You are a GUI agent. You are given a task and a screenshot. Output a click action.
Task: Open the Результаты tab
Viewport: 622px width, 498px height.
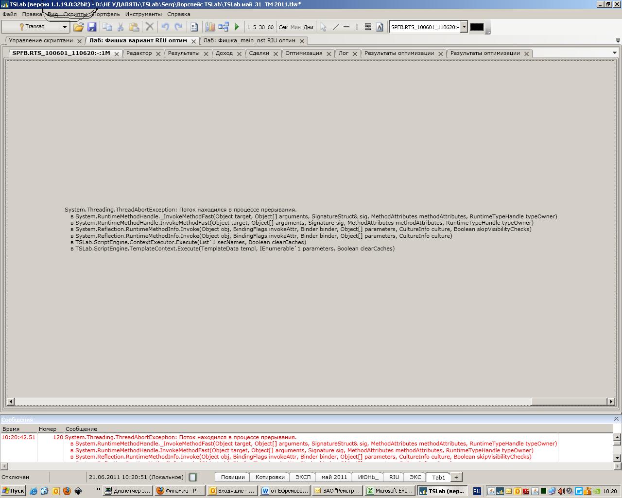184,53
